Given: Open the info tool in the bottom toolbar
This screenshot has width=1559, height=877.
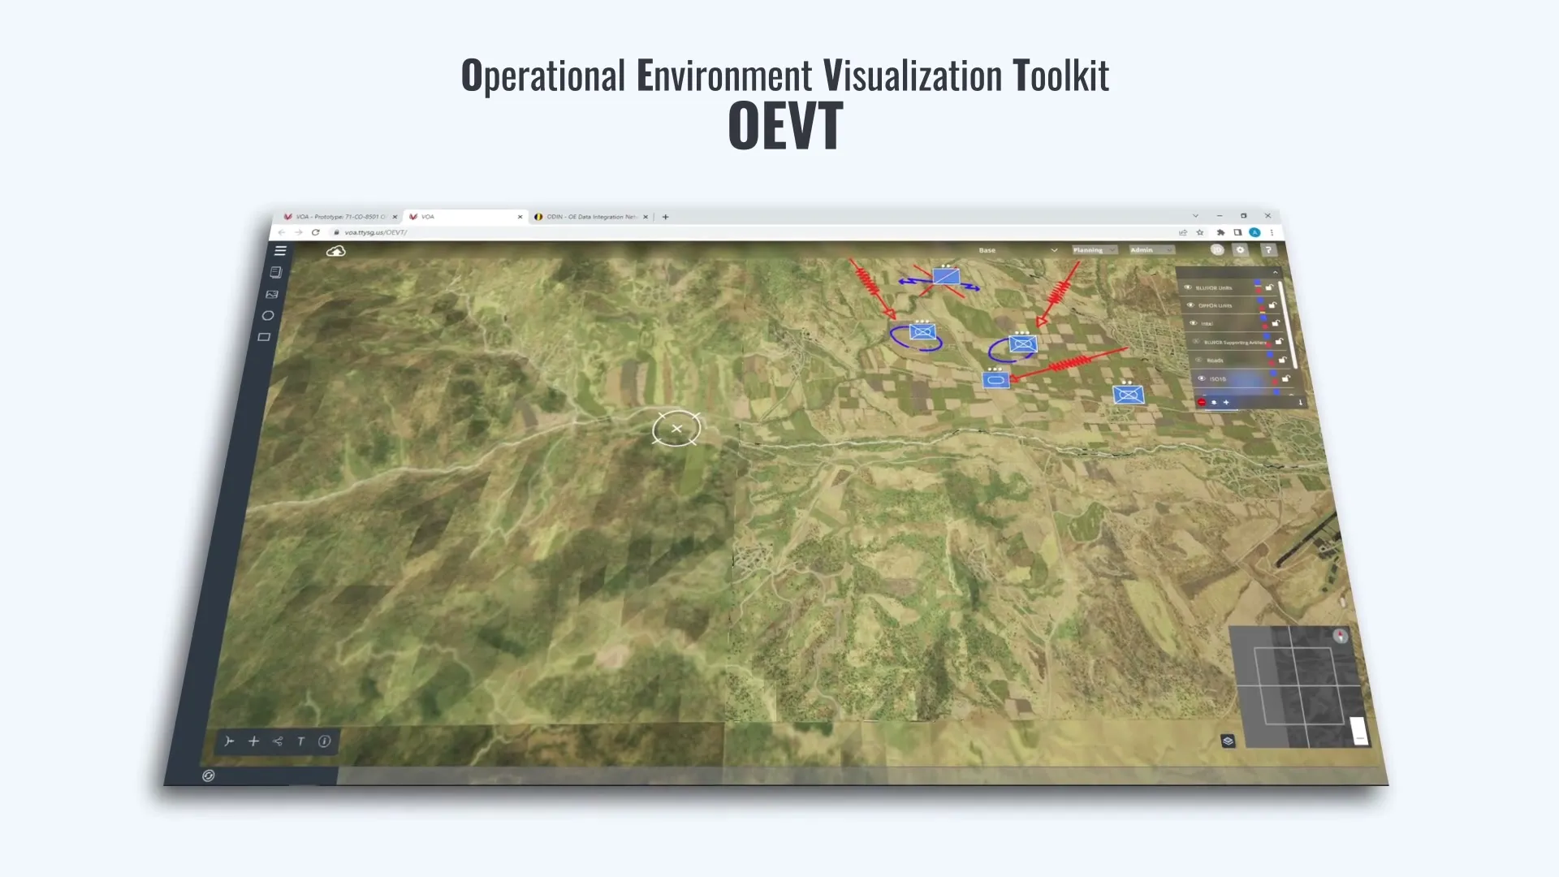Looking at the screenshot, I should (323, 741).
